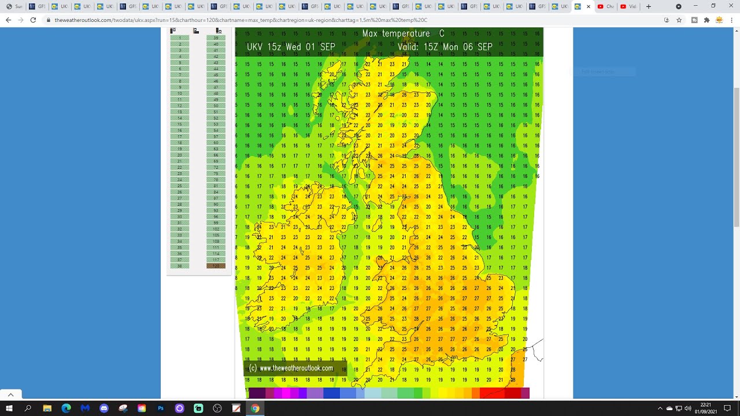This screenshot has width=740, height=416.
Task: Go back to previous page
Action: tap(8, 20)
